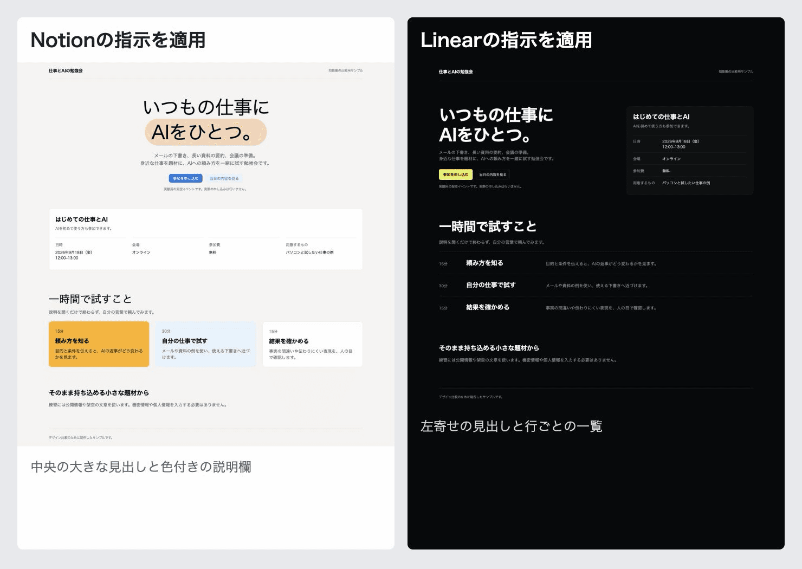The image size is (802, 569).
Task: Click the 頼み方を知る row in Linear list
Action: 596,263
